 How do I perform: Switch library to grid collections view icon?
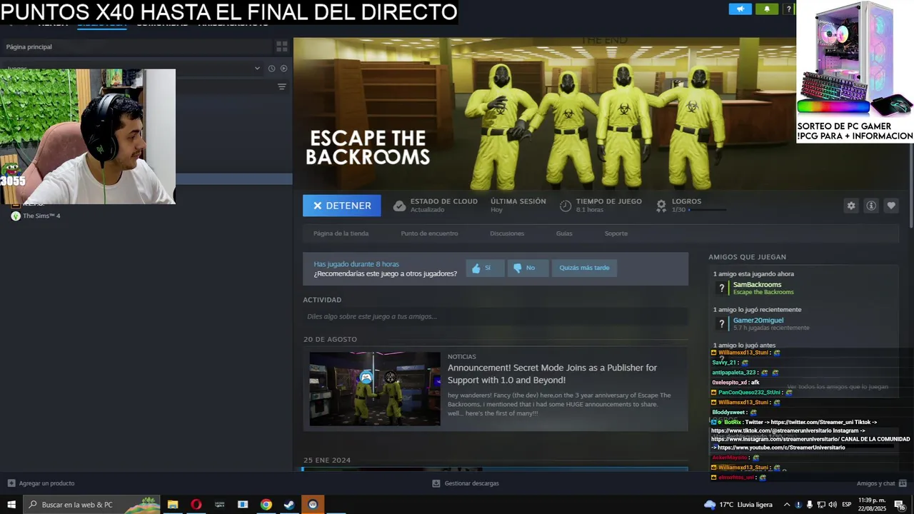(x=282, y=46)
